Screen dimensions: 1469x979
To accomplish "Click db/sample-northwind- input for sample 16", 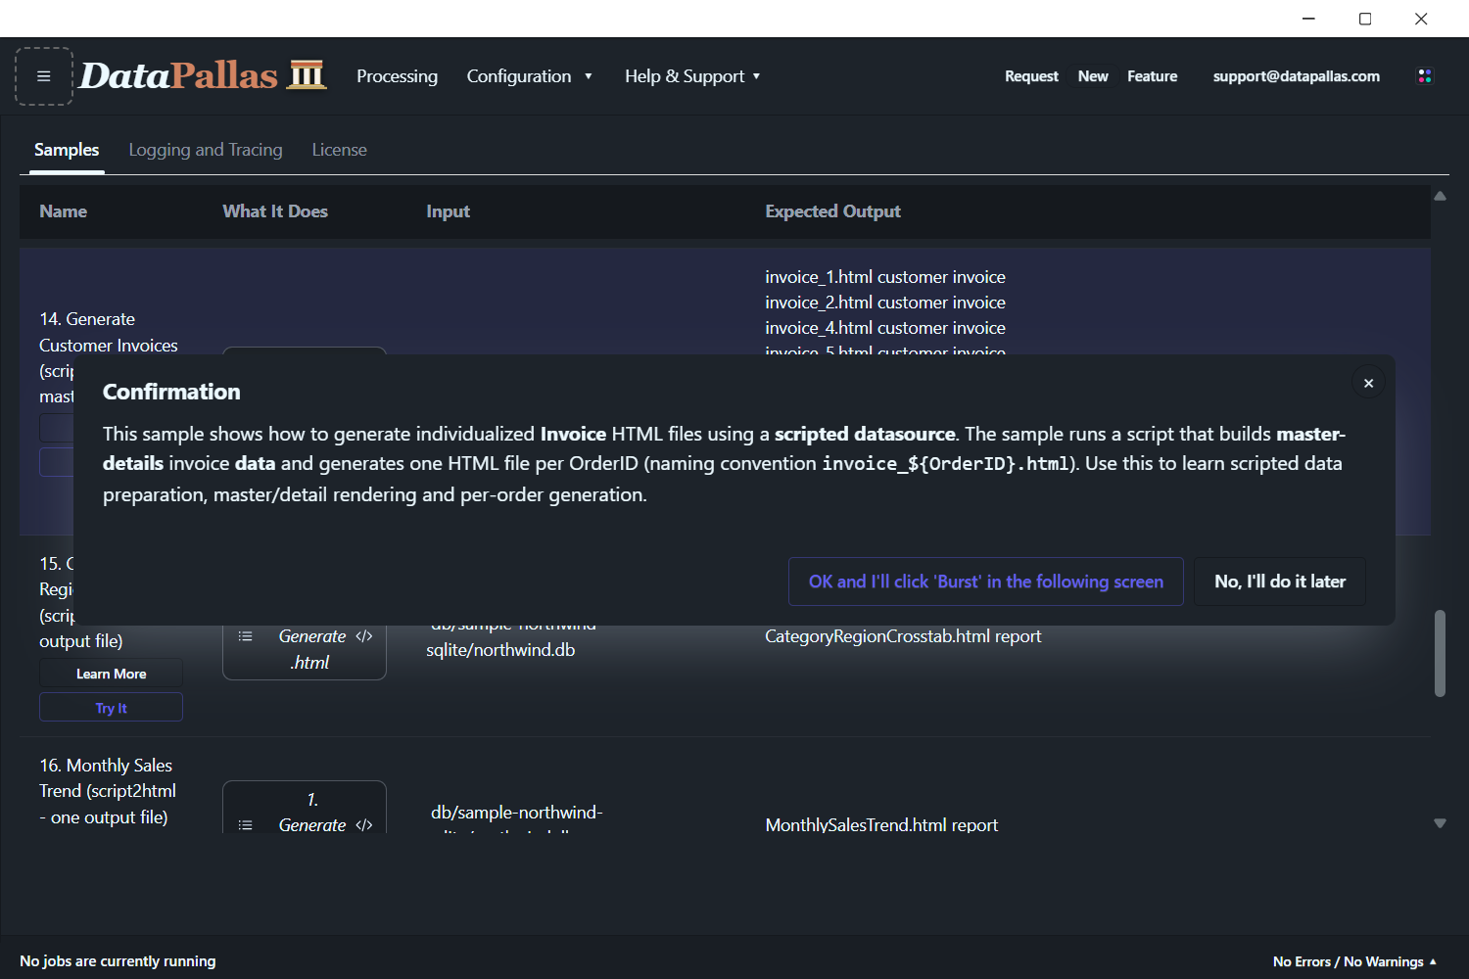I will pyautogui.click(x=517, y=813).
